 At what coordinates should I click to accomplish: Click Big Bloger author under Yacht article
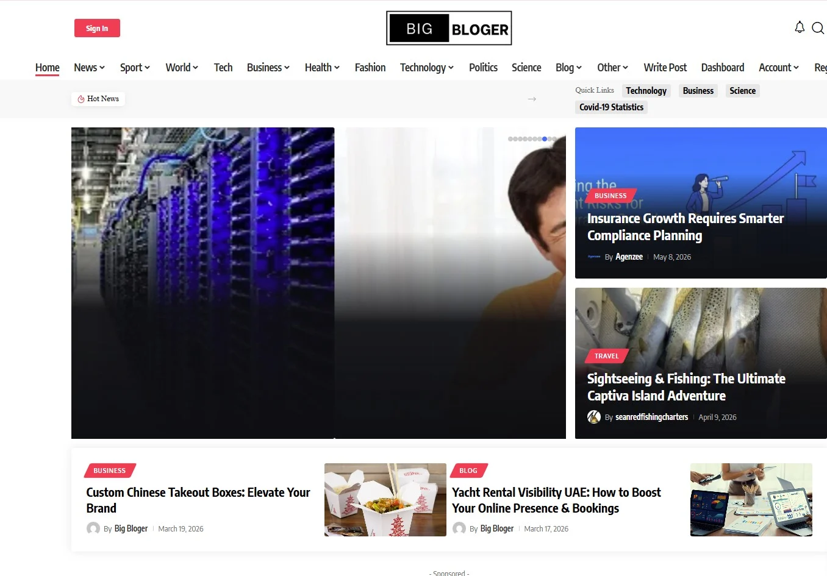(x=497, y=528)
